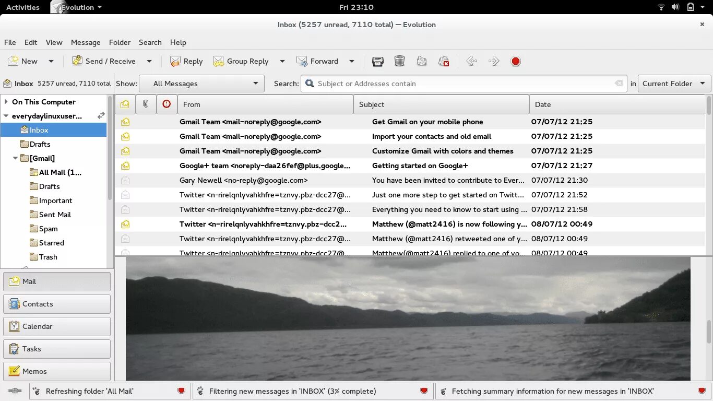This screenshot has width=713, height=401.
Task: Click the trash can Delete icon in toolbar
Action: 399,61
